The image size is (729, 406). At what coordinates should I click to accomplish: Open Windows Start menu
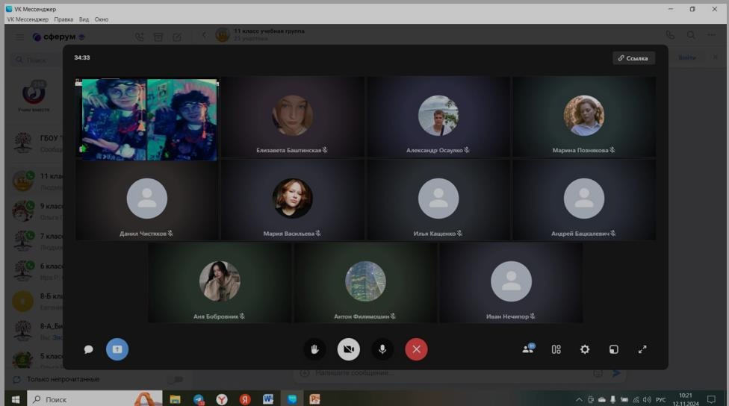pos(16,399)
